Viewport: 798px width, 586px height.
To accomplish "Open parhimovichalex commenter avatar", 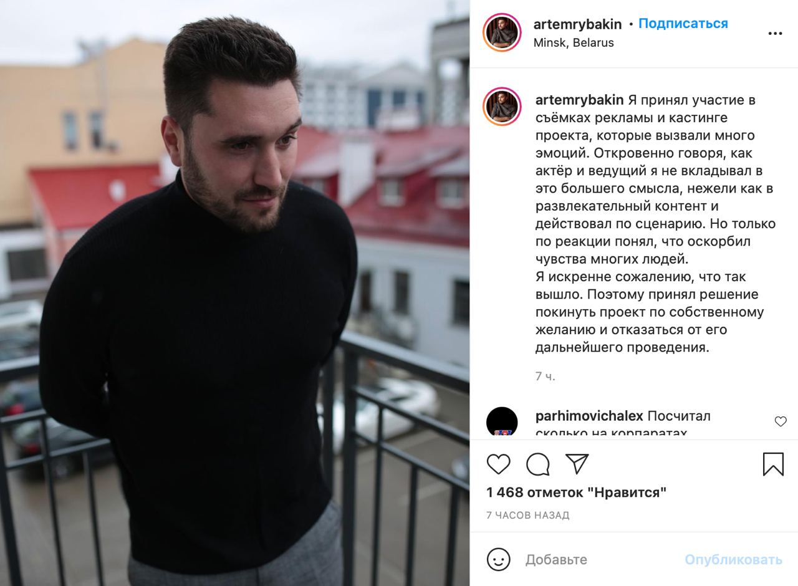I will point(502,421).
